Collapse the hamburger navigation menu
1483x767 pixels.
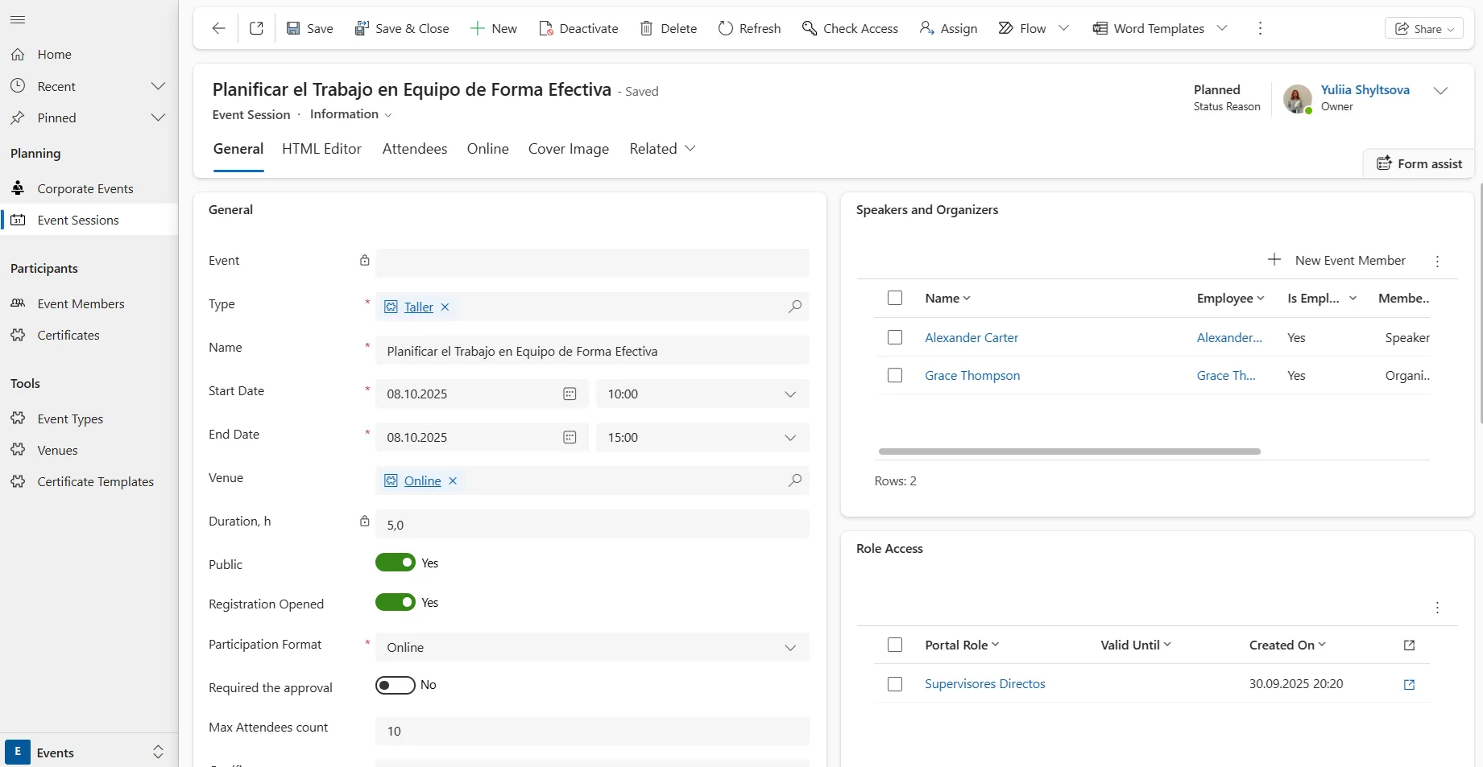tap(18, 19)
